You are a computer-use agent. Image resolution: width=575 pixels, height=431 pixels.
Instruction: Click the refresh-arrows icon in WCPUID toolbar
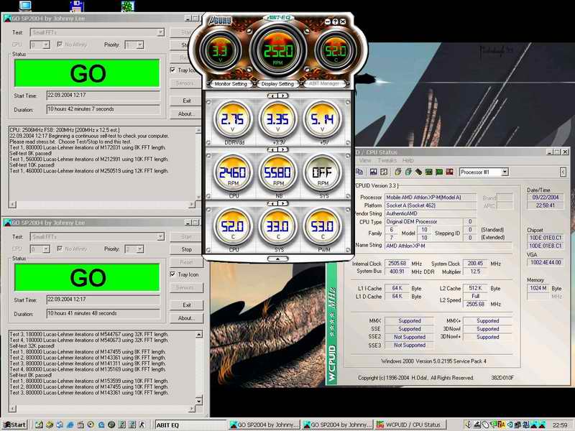(384, 172)
